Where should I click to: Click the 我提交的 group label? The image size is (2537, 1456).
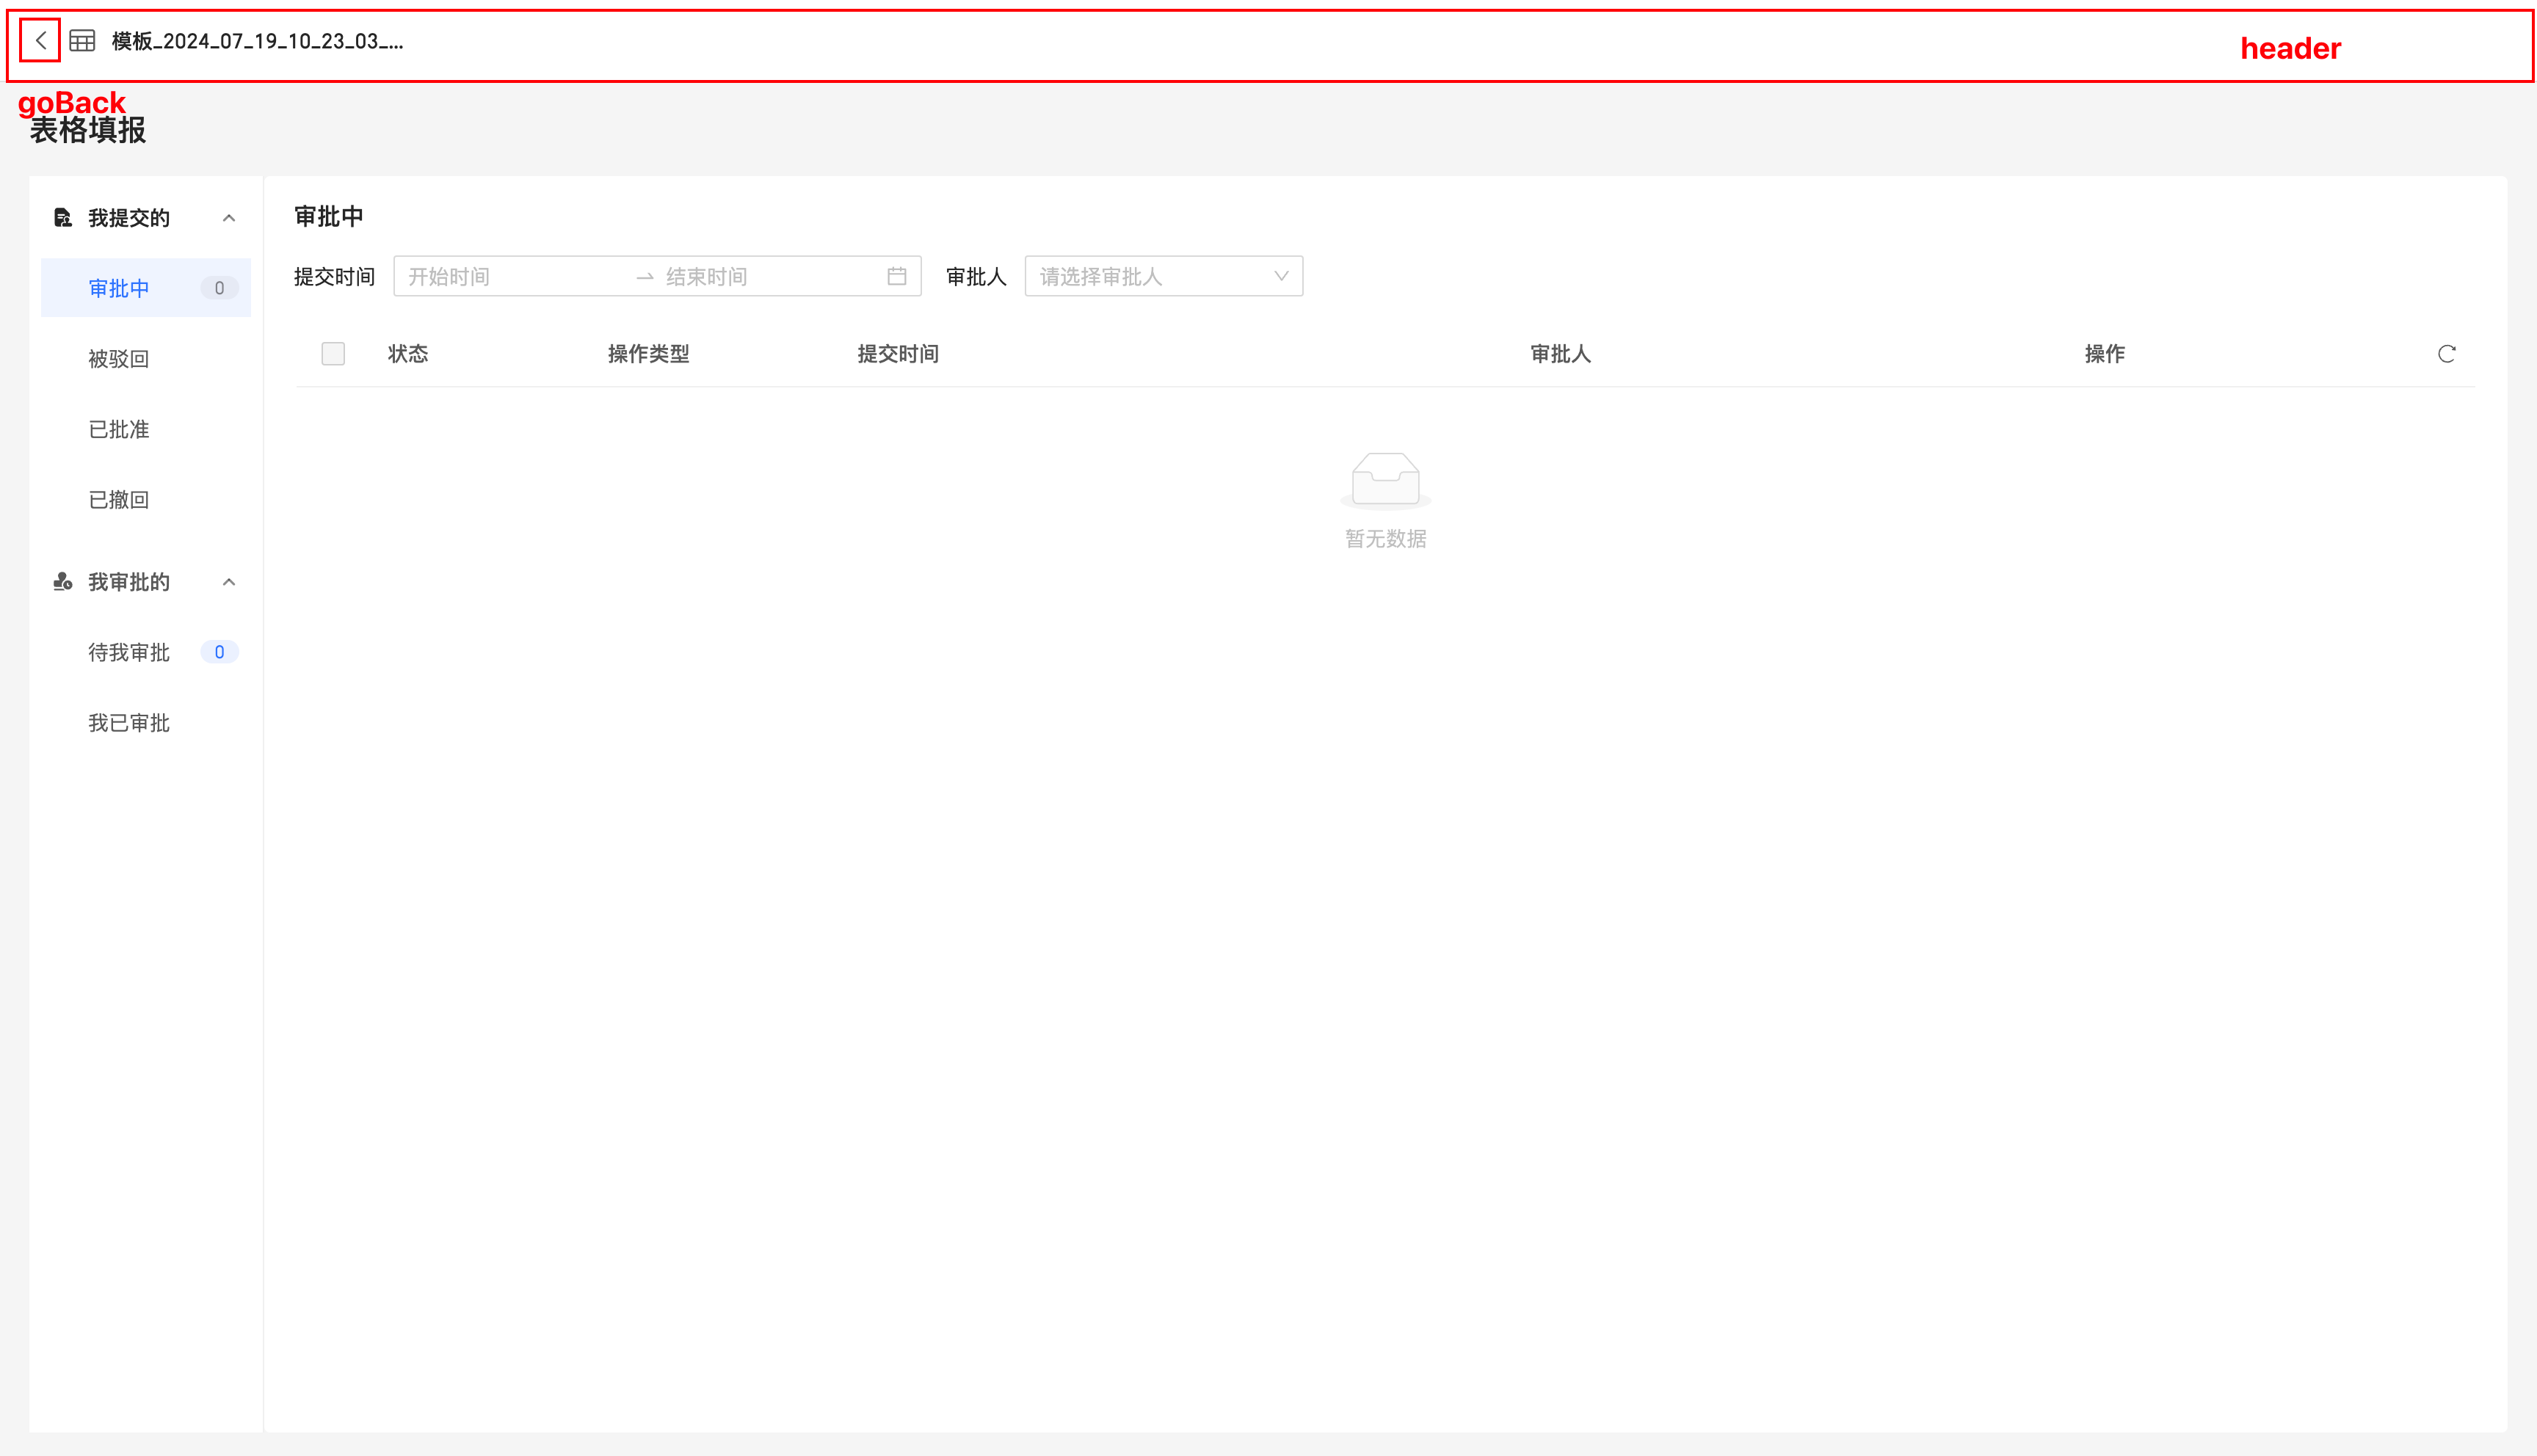coord(129,218)
